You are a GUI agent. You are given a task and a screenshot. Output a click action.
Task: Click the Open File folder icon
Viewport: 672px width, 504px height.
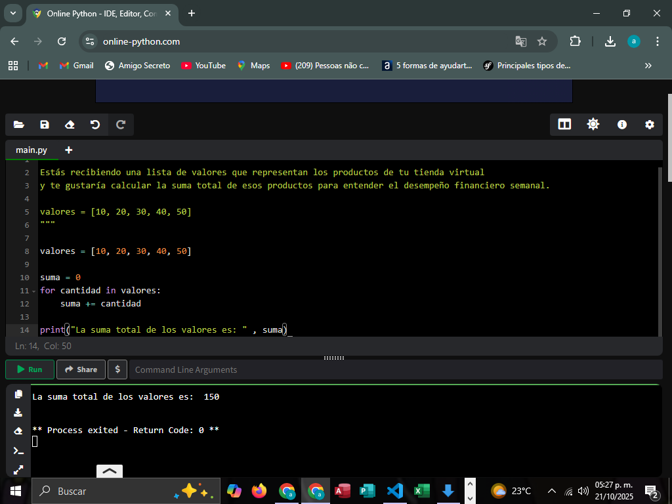pyautogui.click(x=18, y=125)
